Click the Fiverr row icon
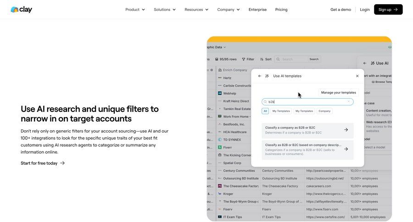Viewport: 413px width, 222px height. [220, 148]
